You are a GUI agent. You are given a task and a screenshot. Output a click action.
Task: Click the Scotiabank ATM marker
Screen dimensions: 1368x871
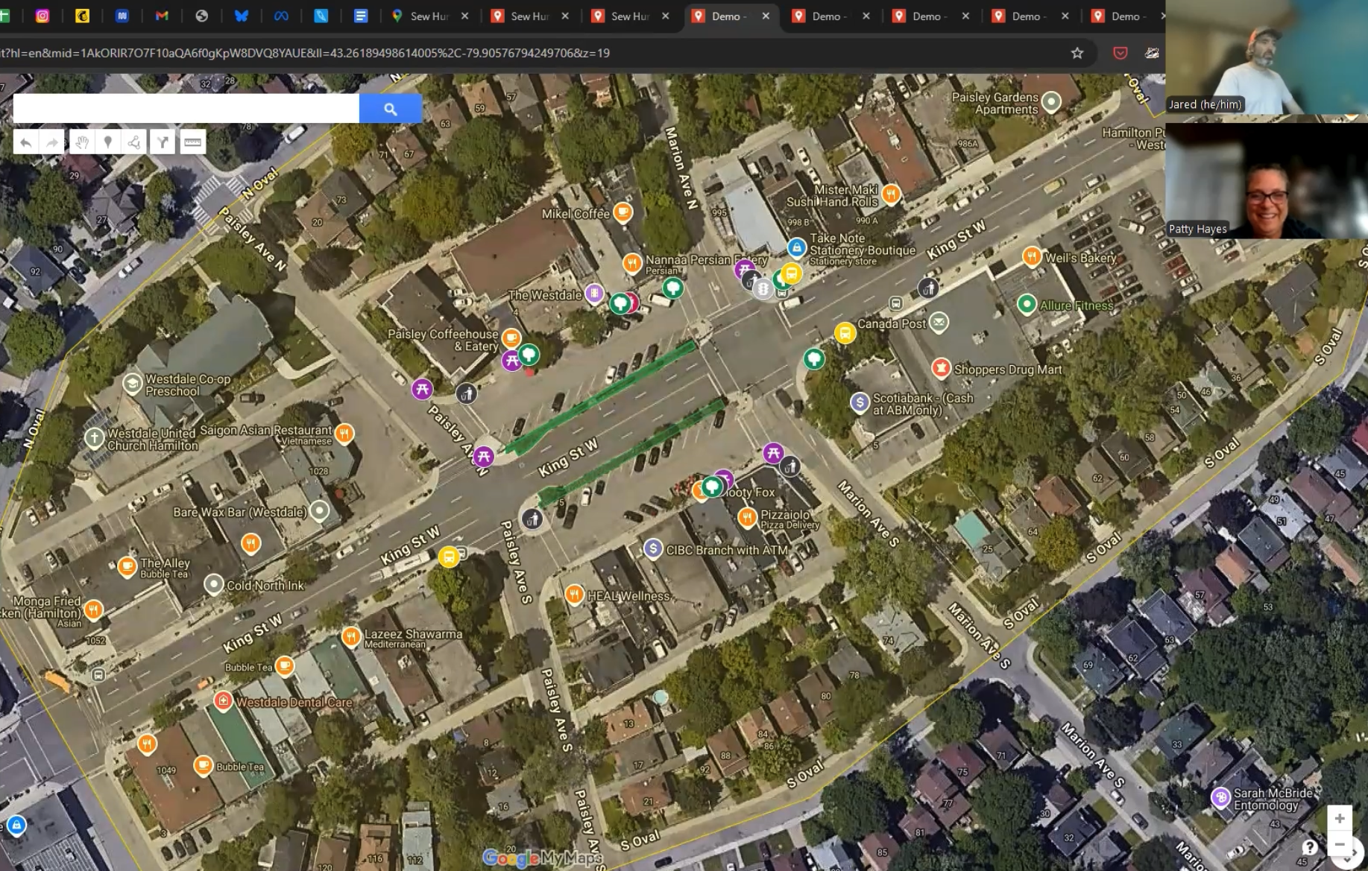860,402
